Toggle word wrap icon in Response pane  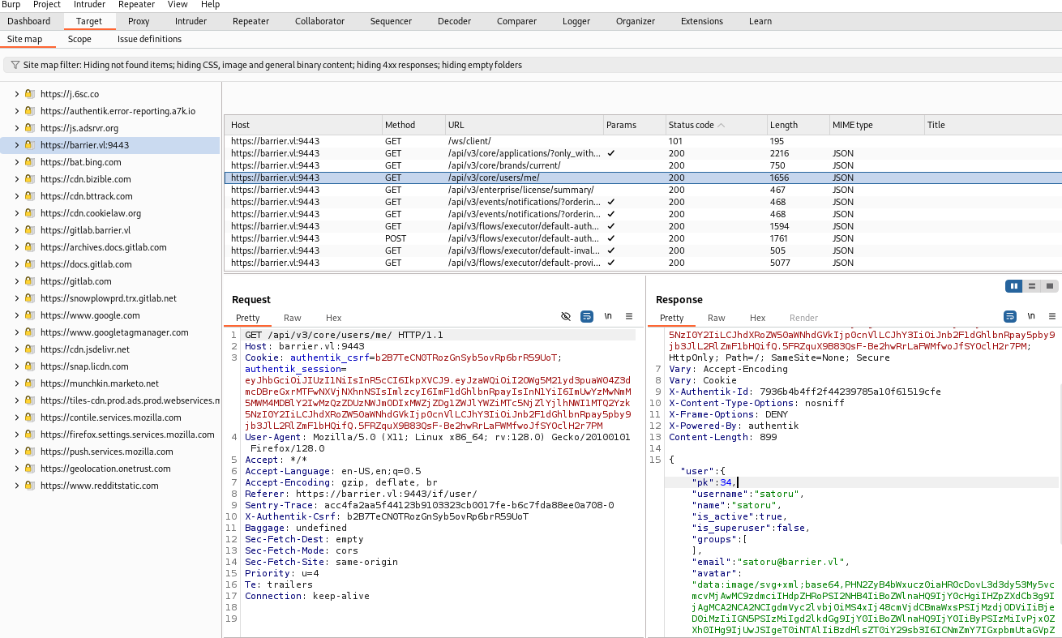tap(1010, 316)
